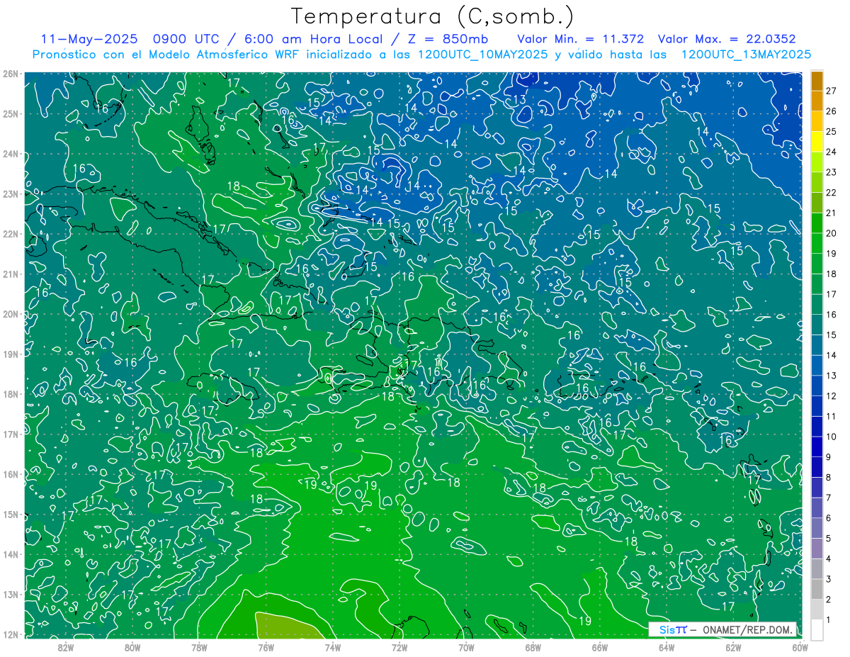
Task: Click the 78W longitude axis label
Action: click(199, 647)
